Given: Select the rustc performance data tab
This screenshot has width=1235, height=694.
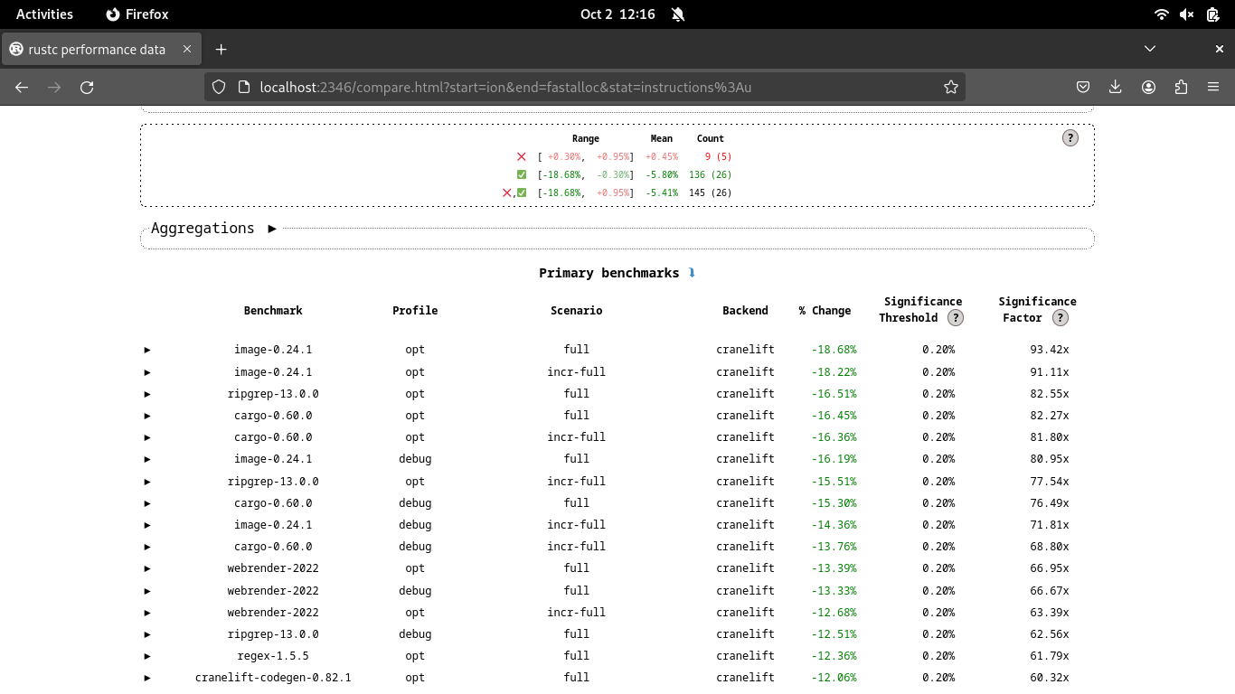Looking at the screenshot, I should coord(102,49).
